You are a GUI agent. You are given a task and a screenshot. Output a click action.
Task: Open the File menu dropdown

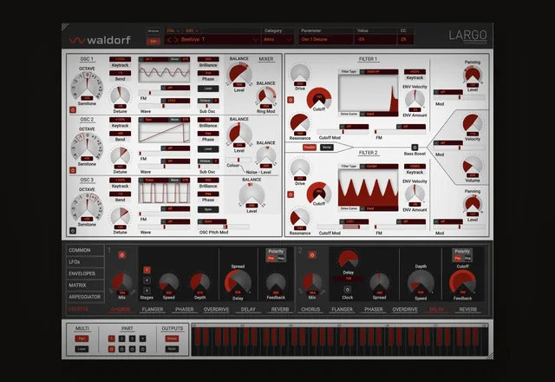[173, 31]
